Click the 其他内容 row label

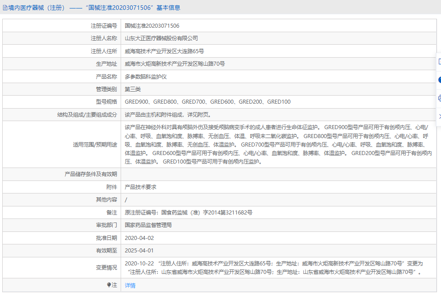click(x=106, y=200)
